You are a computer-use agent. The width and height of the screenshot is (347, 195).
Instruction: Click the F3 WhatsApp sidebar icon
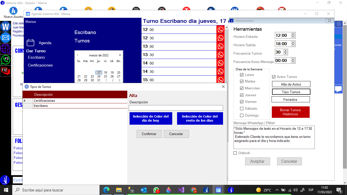(x=6, y=60)
